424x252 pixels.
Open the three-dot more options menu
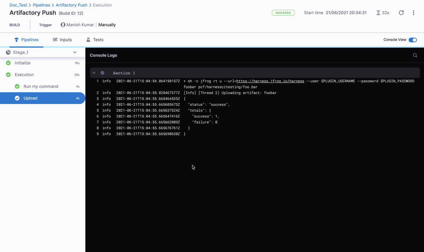(x=413, y=13)
